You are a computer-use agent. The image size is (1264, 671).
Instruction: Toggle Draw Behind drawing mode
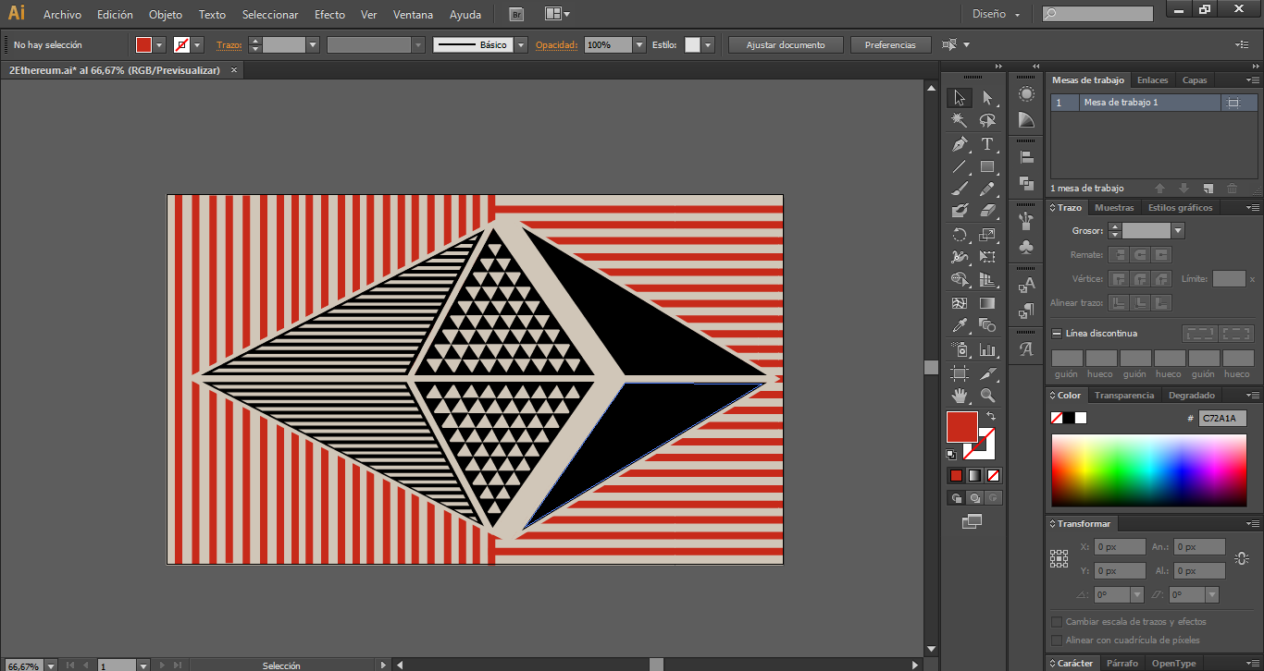[x=974, y=497]
